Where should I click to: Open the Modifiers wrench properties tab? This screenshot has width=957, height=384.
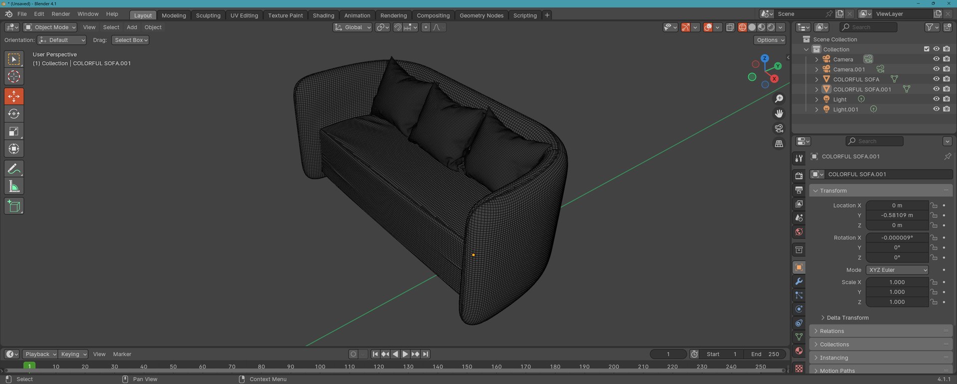[x=799, y=281]
